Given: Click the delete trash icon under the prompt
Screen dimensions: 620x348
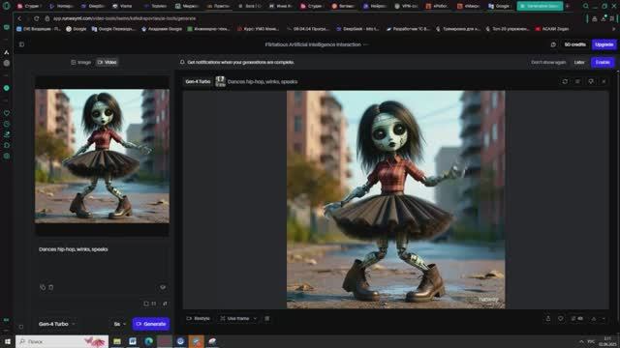Looking at the screenshot, I should pos(51,287).
